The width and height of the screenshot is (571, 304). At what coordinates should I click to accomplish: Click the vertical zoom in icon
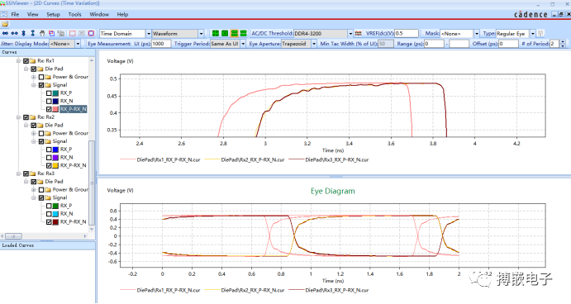[24, 34]
